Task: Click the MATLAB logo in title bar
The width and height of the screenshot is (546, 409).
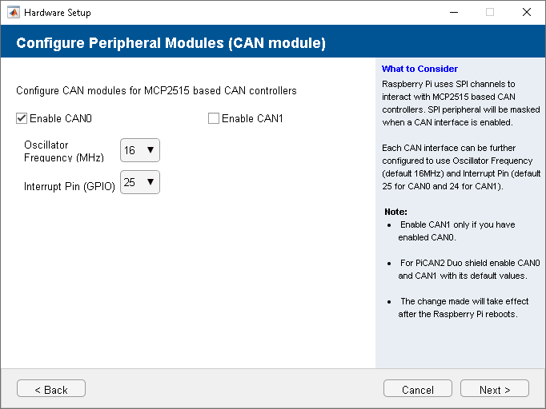Action: tap(13, 12)
